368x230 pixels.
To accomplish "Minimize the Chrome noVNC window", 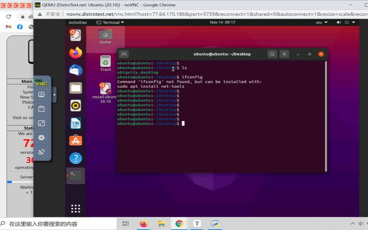I will (x=351, y=5).
